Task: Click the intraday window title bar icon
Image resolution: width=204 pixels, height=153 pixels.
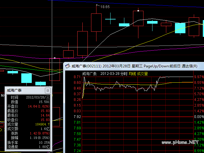Action: (68, 66)
